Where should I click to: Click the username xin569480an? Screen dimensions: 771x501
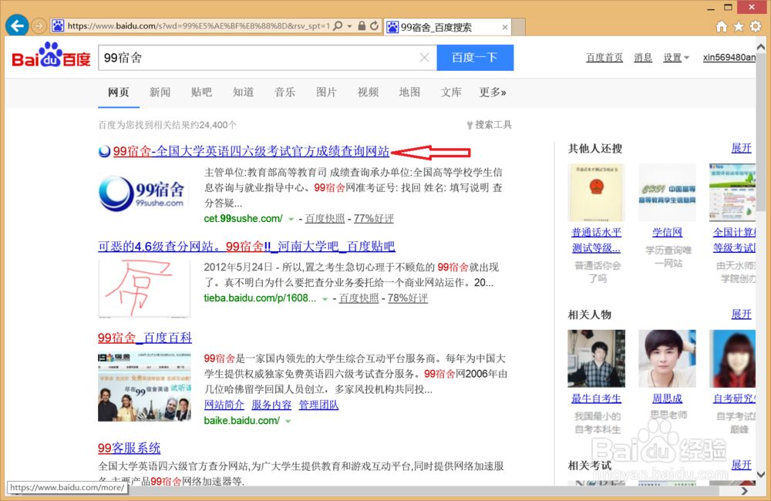pyautogui.click(x=729, y=58)
